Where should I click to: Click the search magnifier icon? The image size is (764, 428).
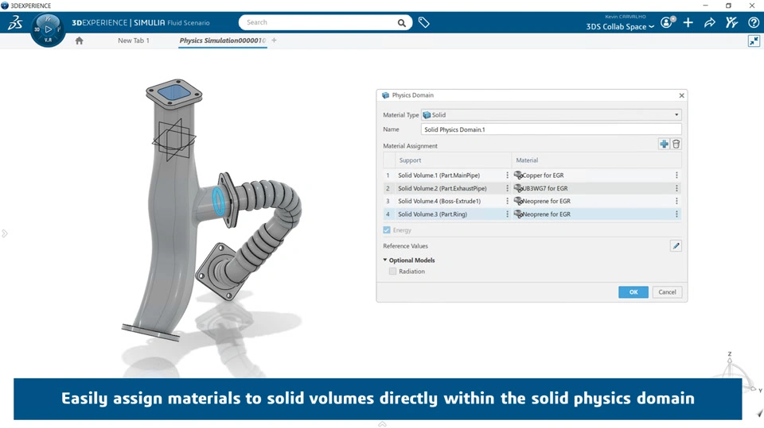click(x=401, y=22)
